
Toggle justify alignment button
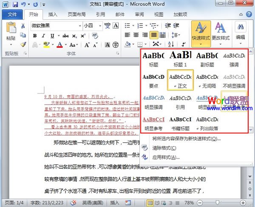(x=154, y=35)
